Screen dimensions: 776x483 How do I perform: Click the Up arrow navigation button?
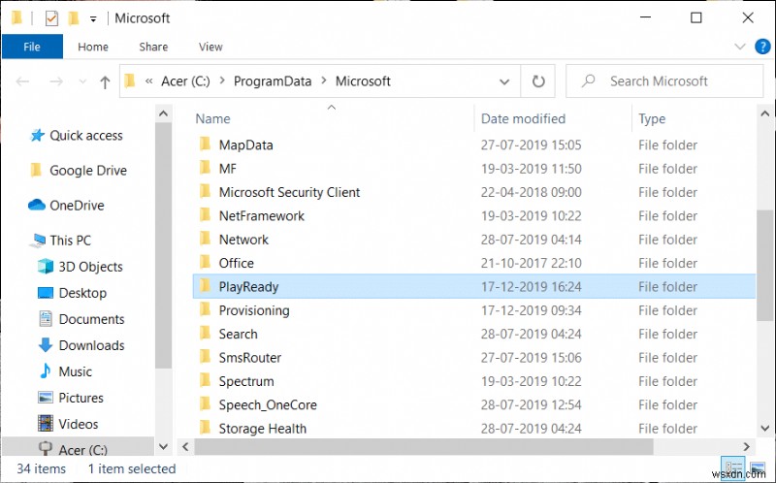(104, 81)
